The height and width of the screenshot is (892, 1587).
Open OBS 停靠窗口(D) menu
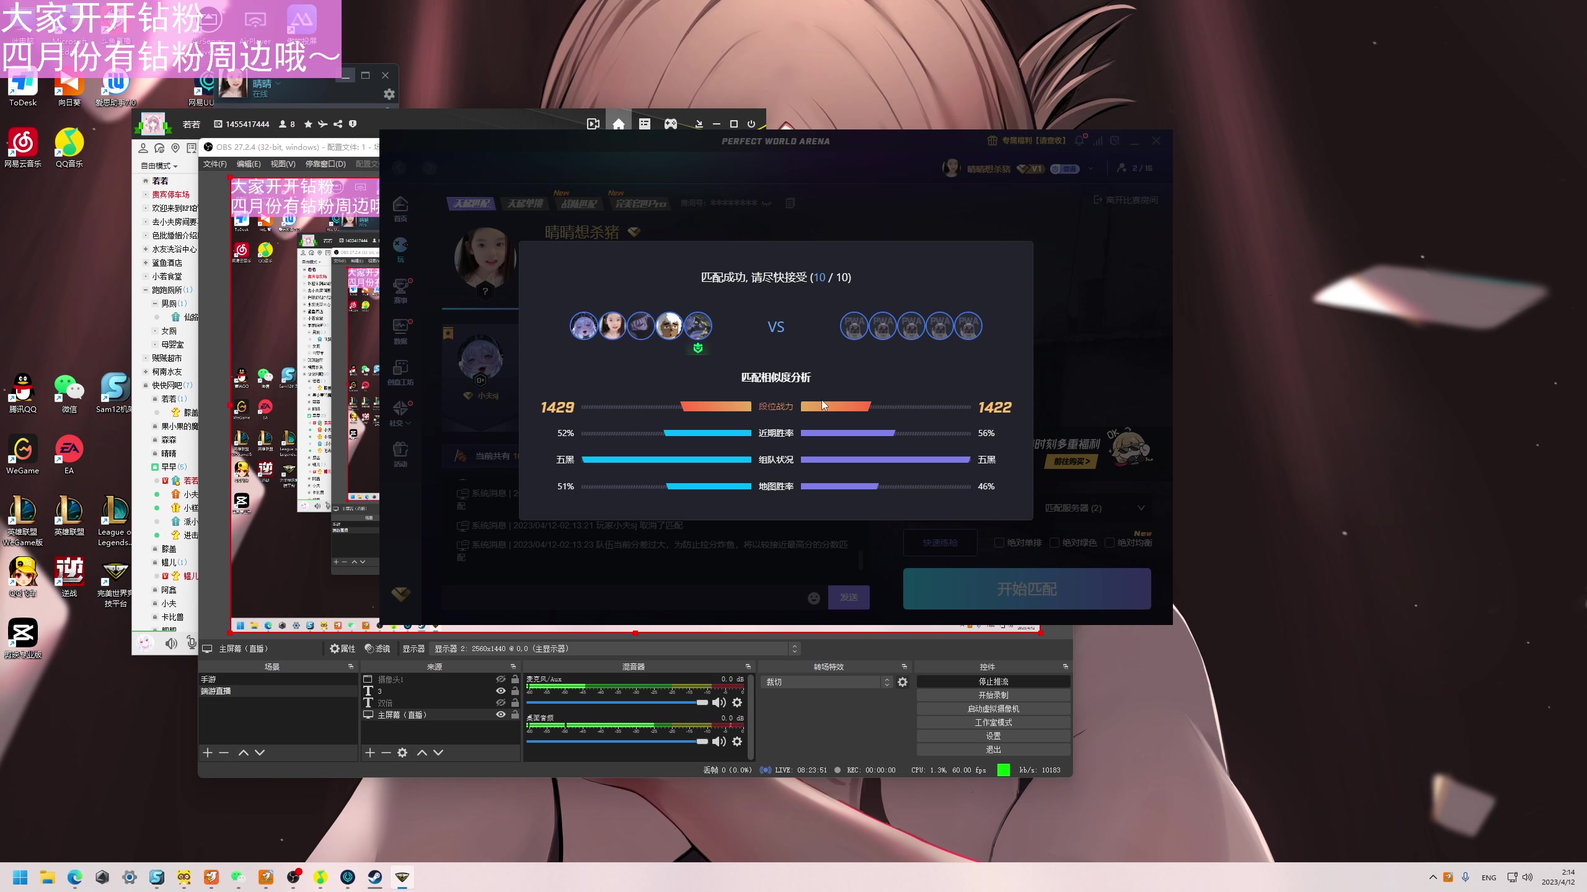(x=325, y=164)
